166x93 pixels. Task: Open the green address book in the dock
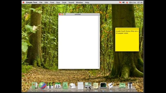pos(65,86)
